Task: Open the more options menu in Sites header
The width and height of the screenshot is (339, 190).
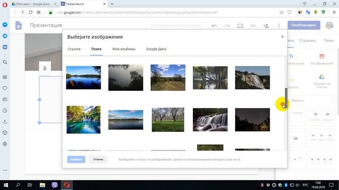Action: 279,26
